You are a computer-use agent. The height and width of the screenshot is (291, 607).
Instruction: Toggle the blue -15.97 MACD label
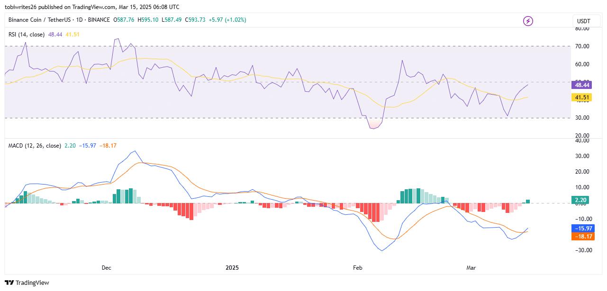(581, 228)
